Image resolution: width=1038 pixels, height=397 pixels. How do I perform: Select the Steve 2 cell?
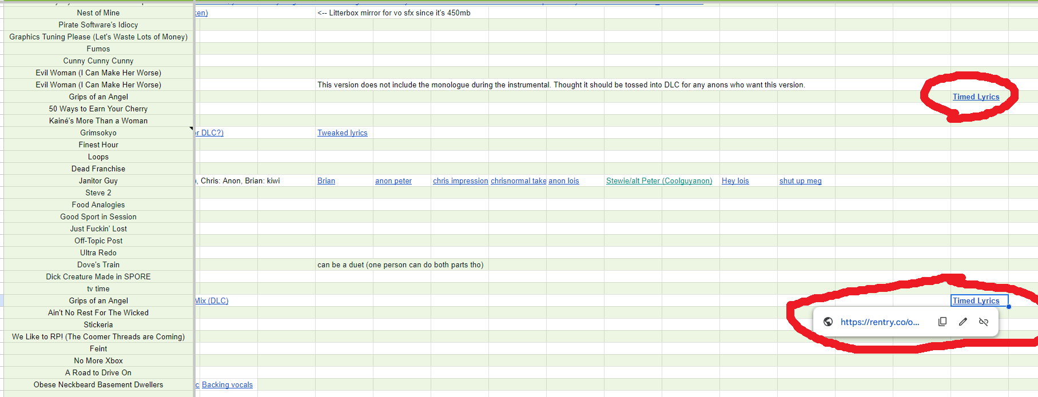pos(98,193)
